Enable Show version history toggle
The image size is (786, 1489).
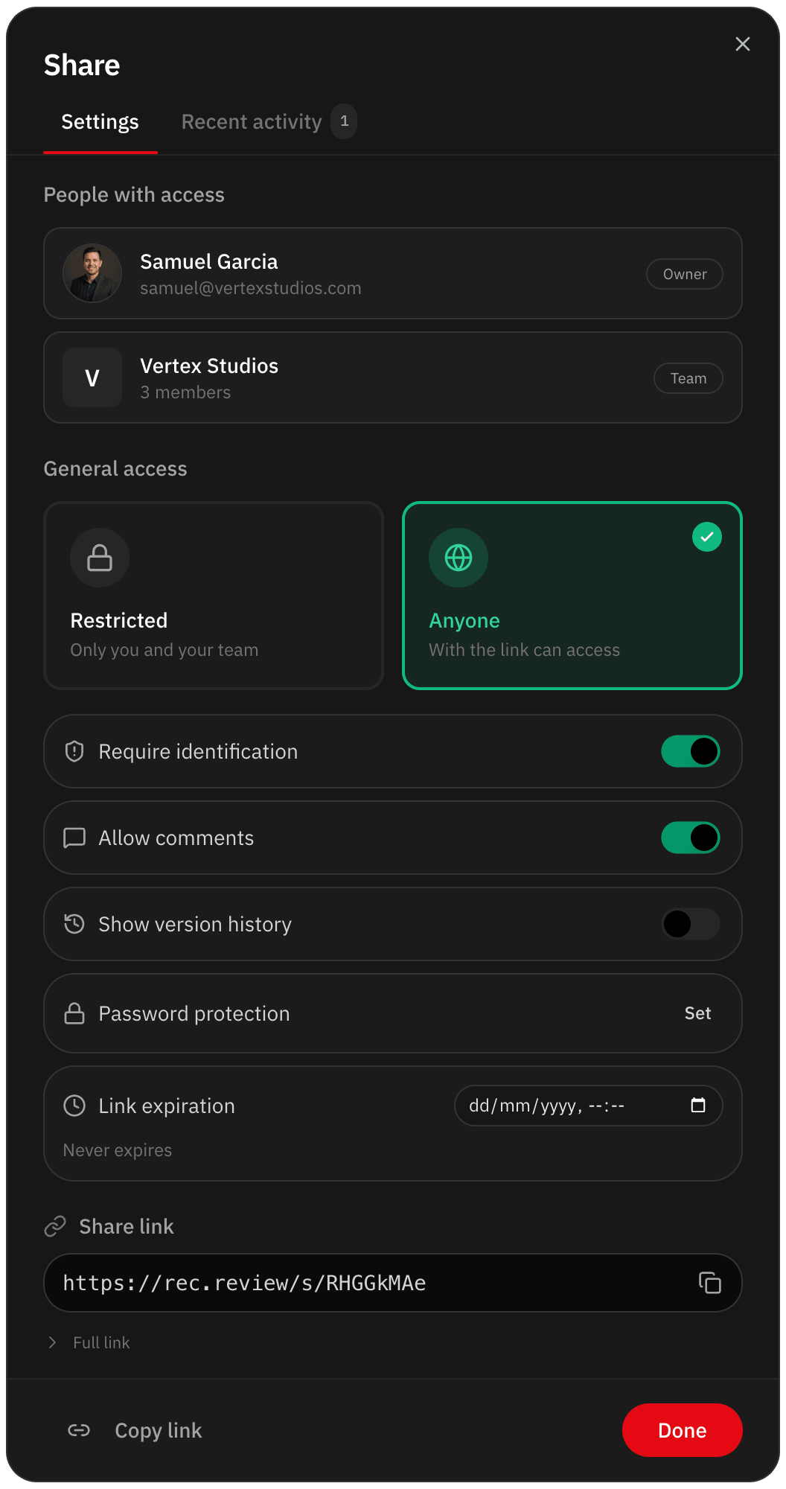tap(691, 924)
